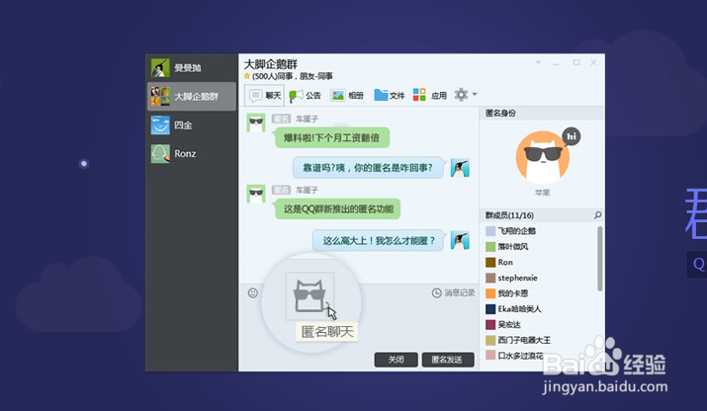Image resolution: width=707 pixels, height=411 pixels.
Task: Select the Ronz conversation in sidebar
Action: pos(192,154)
